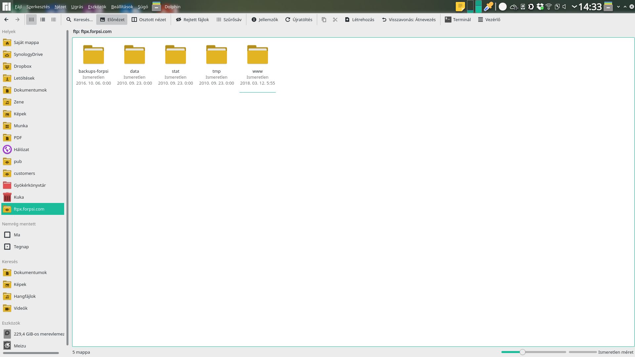Open SynologyDrive in Places
Image resolution: width=635 pixels, height=357 pixels.
pyautogui.click(x=33, y=54)
